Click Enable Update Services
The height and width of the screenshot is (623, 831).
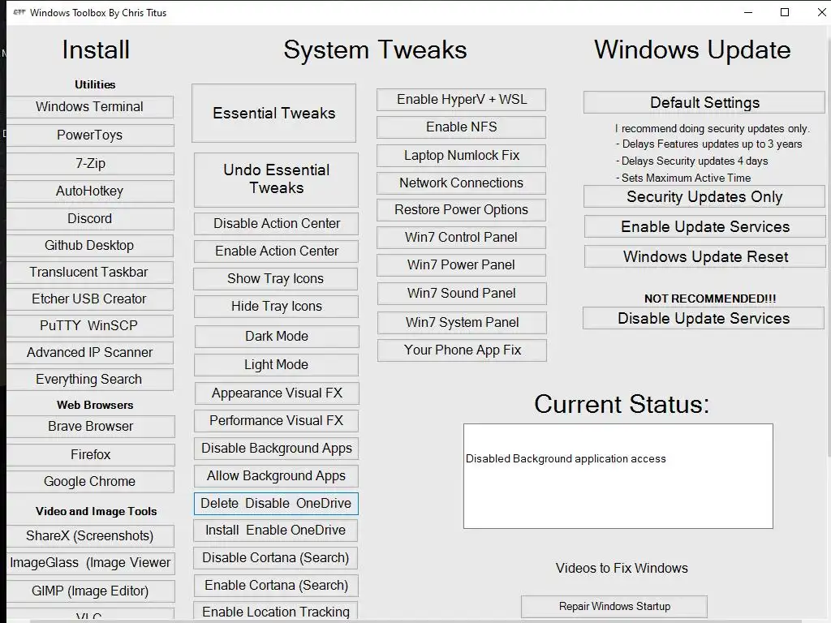[705, 227]
